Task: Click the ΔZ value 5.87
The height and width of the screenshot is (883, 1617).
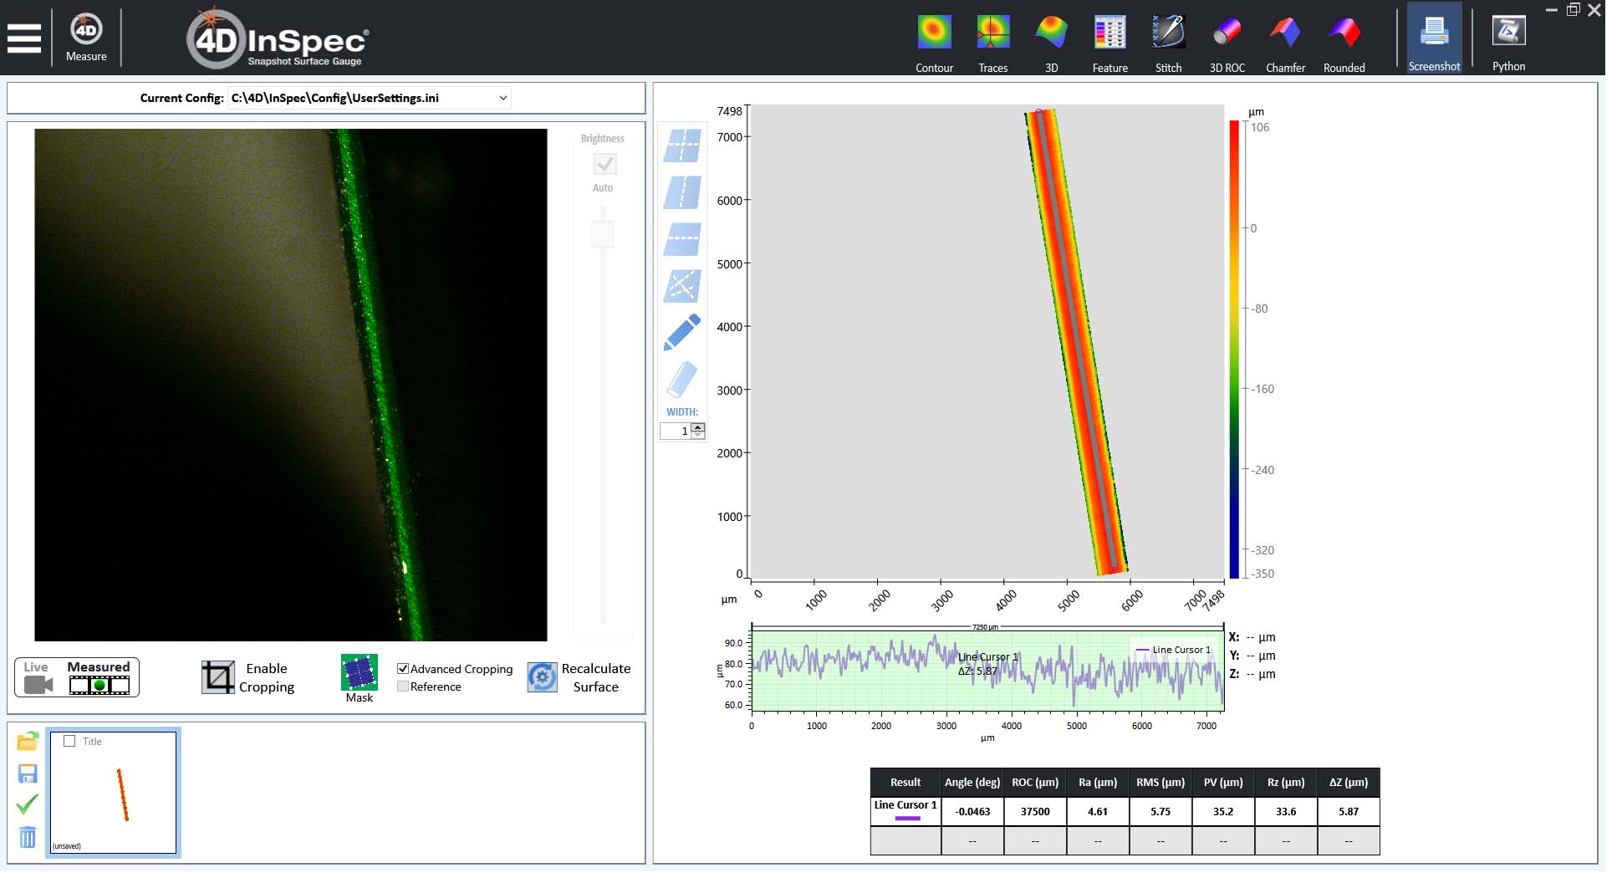Action: tap(1349, 811)
